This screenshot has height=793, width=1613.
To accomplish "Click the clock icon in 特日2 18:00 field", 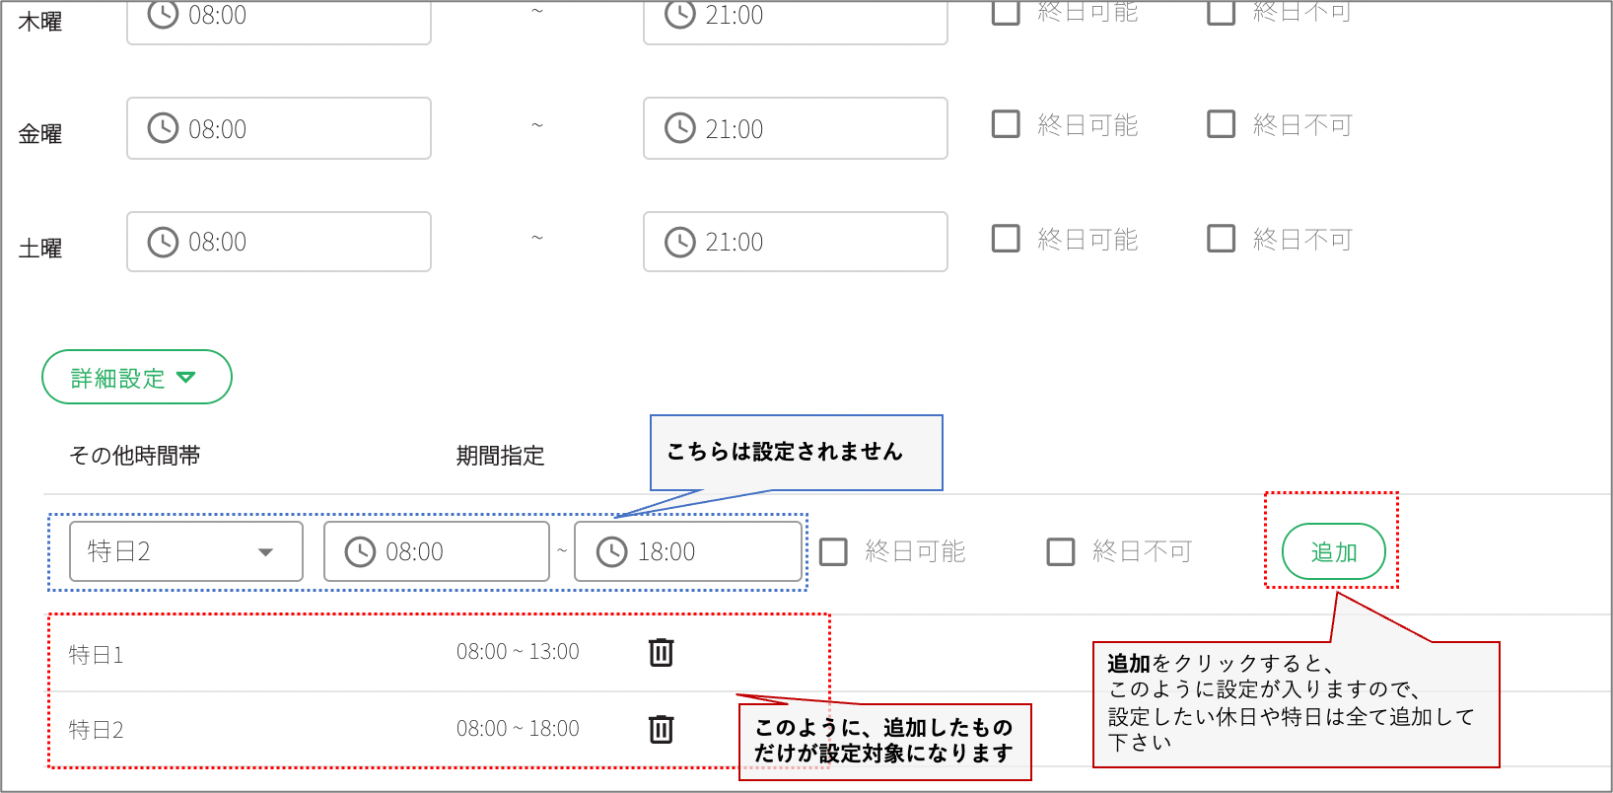I will [x=611, y=551].
